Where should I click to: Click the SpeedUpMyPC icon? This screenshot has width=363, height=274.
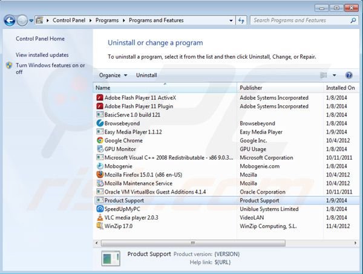click(x=100, y=209)
